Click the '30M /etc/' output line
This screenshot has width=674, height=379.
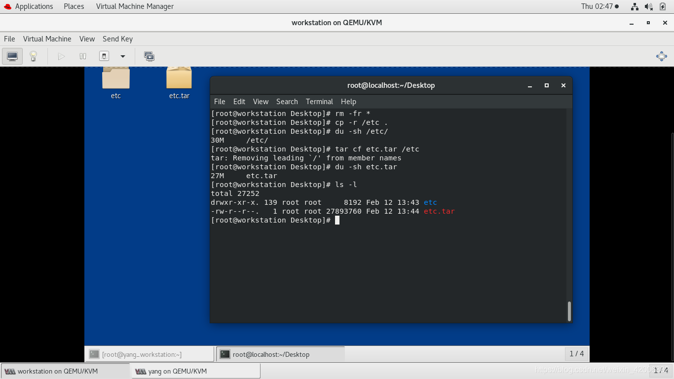pyautogui.click(x=239, y=140)
